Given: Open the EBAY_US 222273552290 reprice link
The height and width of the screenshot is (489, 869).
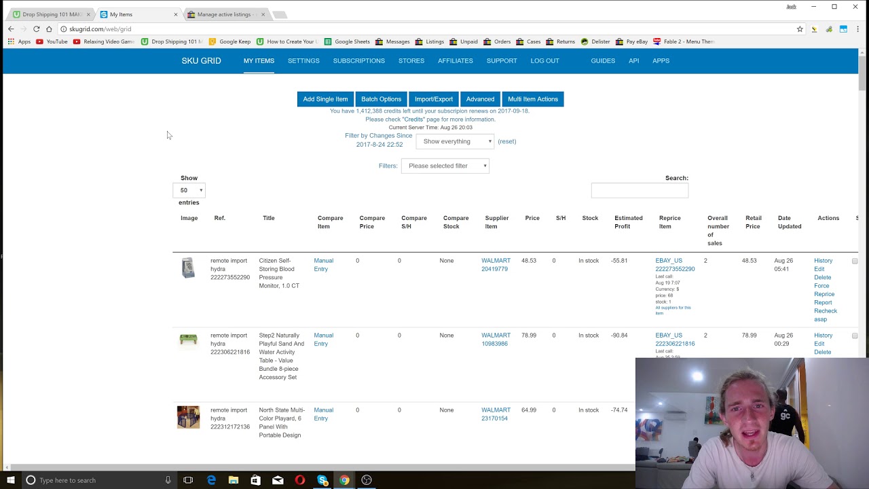Looking at the screenshot, I should pos(675,265).
